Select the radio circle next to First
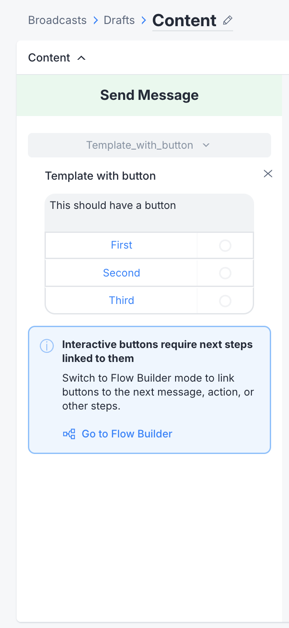This screenshot has width=289, height=628. 225,246
